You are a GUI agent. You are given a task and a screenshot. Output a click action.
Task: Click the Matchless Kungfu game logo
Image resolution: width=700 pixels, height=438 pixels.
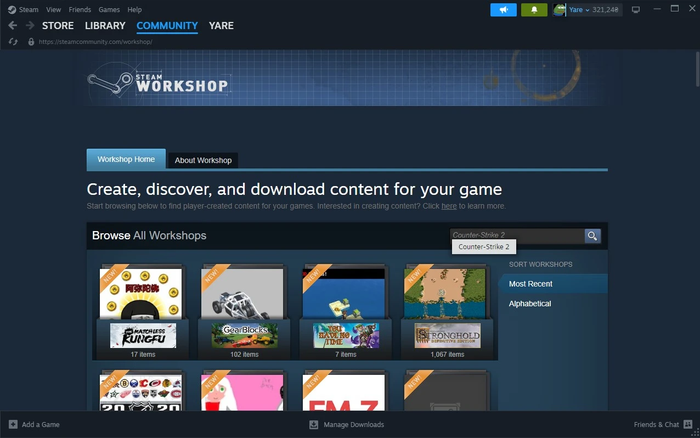pos(143,335)
